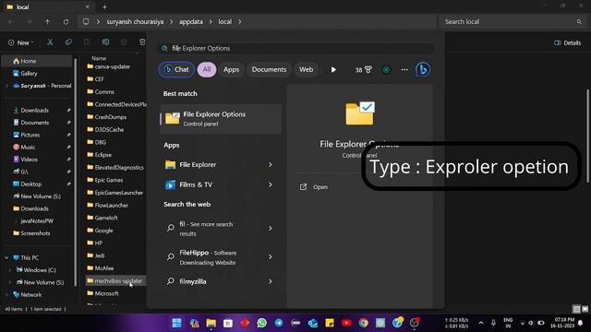
Task: Click the search input box in Start search
Action: point(295,48)
